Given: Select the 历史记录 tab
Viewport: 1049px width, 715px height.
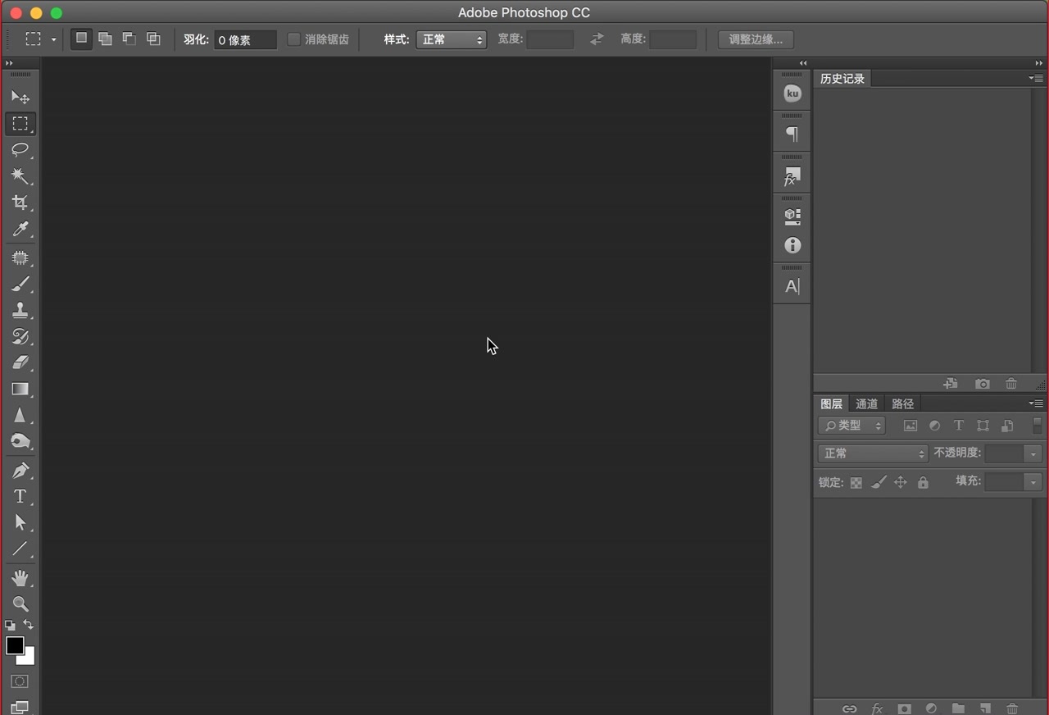Looking at the screenshot, I should 842,79.
